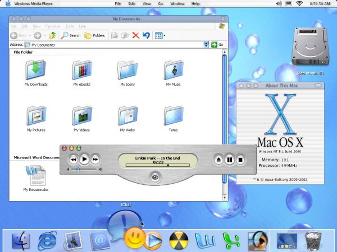Screen dimensions: 337x252
Task: Open the eye picture dock icon
Action: point(258,241)
